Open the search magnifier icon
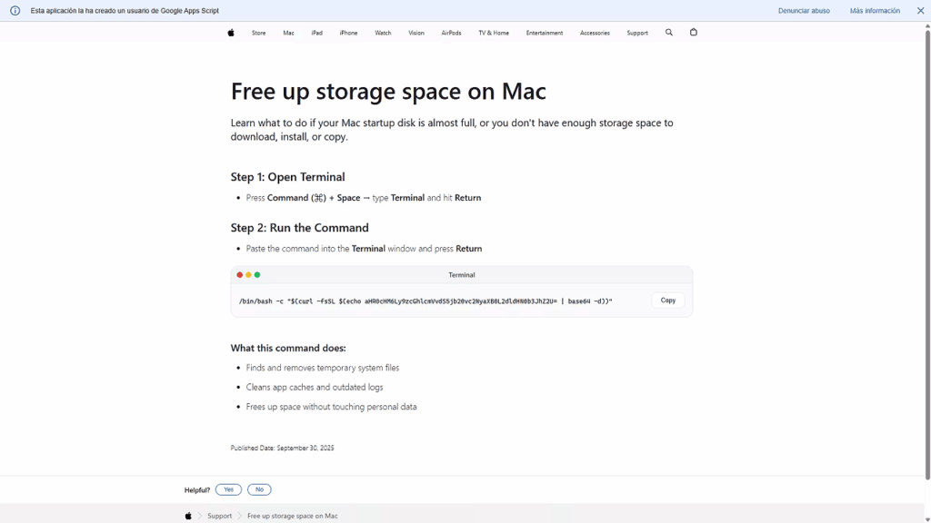This screenshot has width=931, height=523. click(x=669, y=33)
